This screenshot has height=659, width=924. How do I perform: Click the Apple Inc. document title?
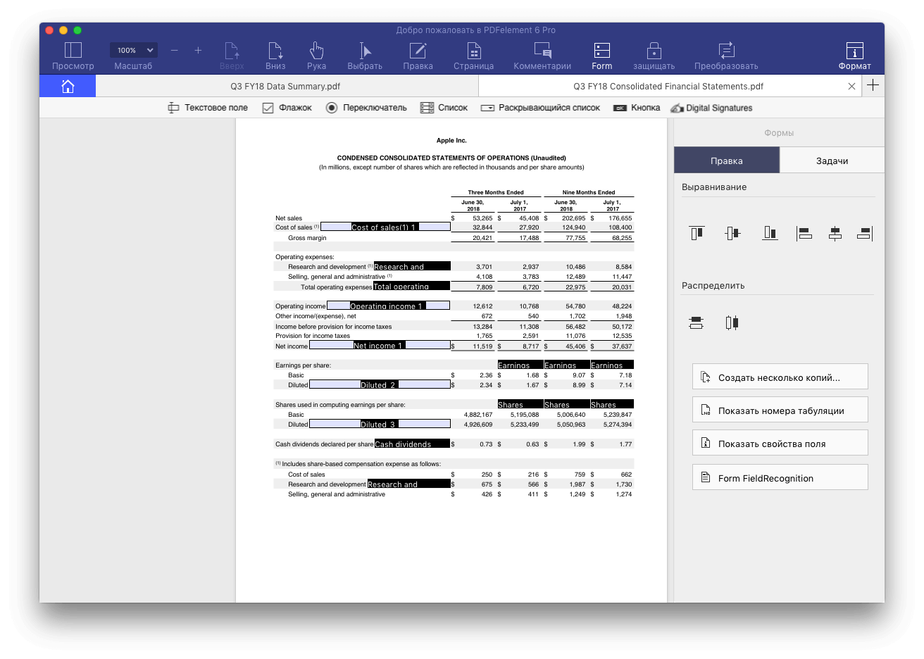coord(451,140)
